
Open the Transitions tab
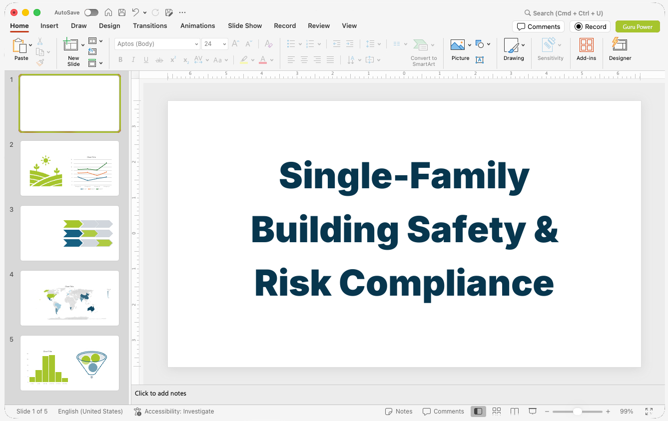(150, 25)
